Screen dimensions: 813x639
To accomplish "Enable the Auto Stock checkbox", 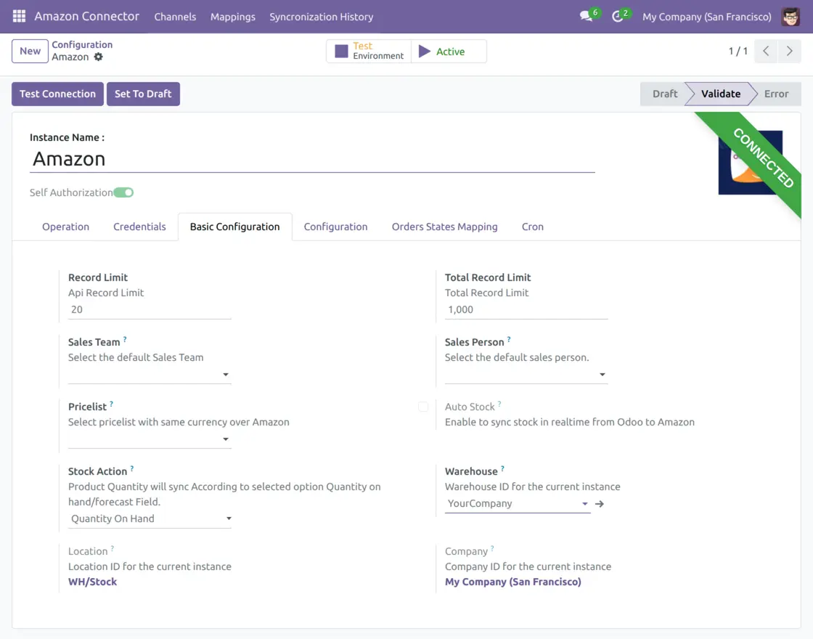I will (423, 407).
